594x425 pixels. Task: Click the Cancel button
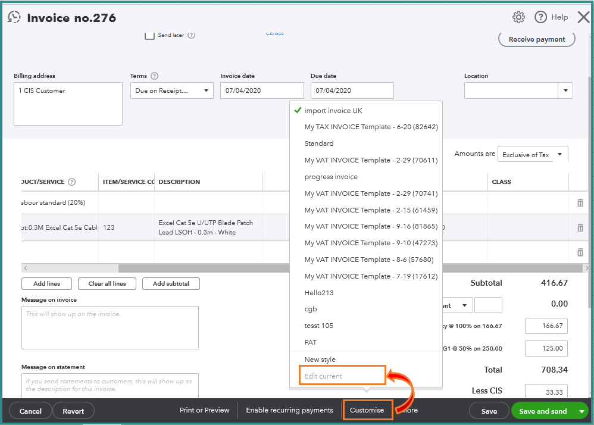click(x=30, y=411)
